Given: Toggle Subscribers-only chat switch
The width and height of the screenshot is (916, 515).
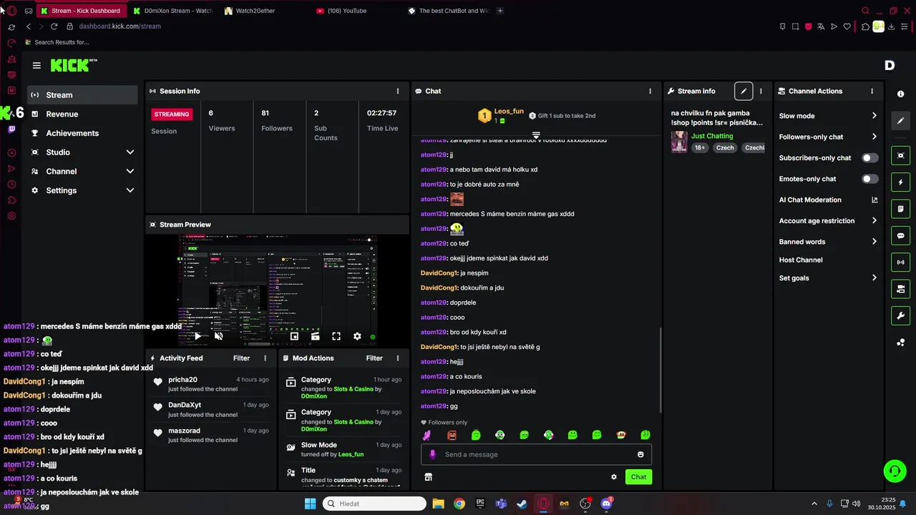Looking at the screenshot, I should (x=869, y=158).
